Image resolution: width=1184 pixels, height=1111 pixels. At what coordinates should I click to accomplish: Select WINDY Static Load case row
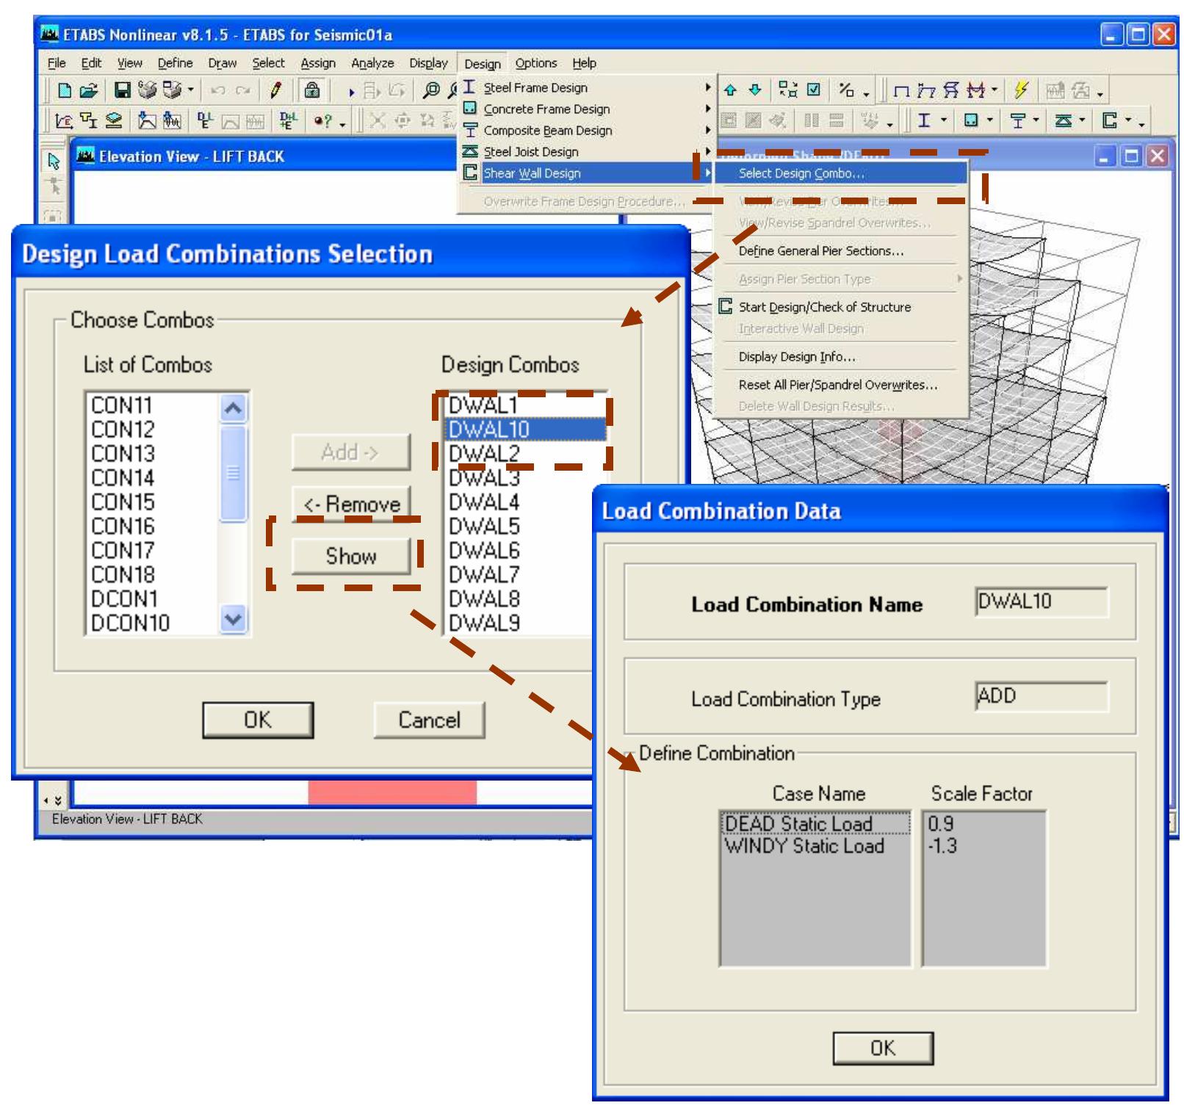click(x=815, y=846)
